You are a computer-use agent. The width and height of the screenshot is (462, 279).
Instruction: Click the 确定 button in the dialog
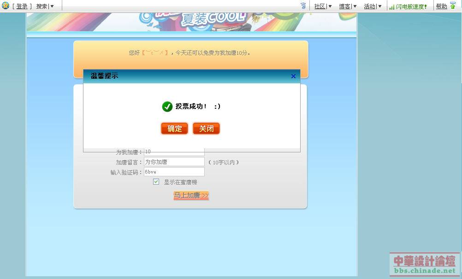(174, 128)
